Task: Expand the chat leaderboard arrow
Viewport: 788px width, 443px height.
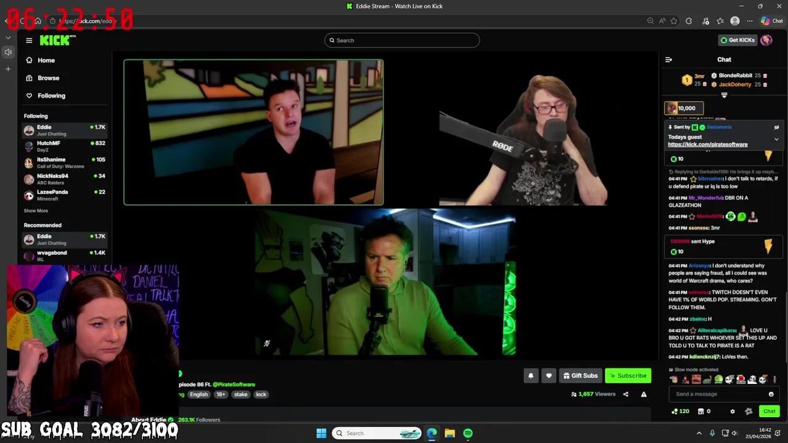Action: click(724, 95)
